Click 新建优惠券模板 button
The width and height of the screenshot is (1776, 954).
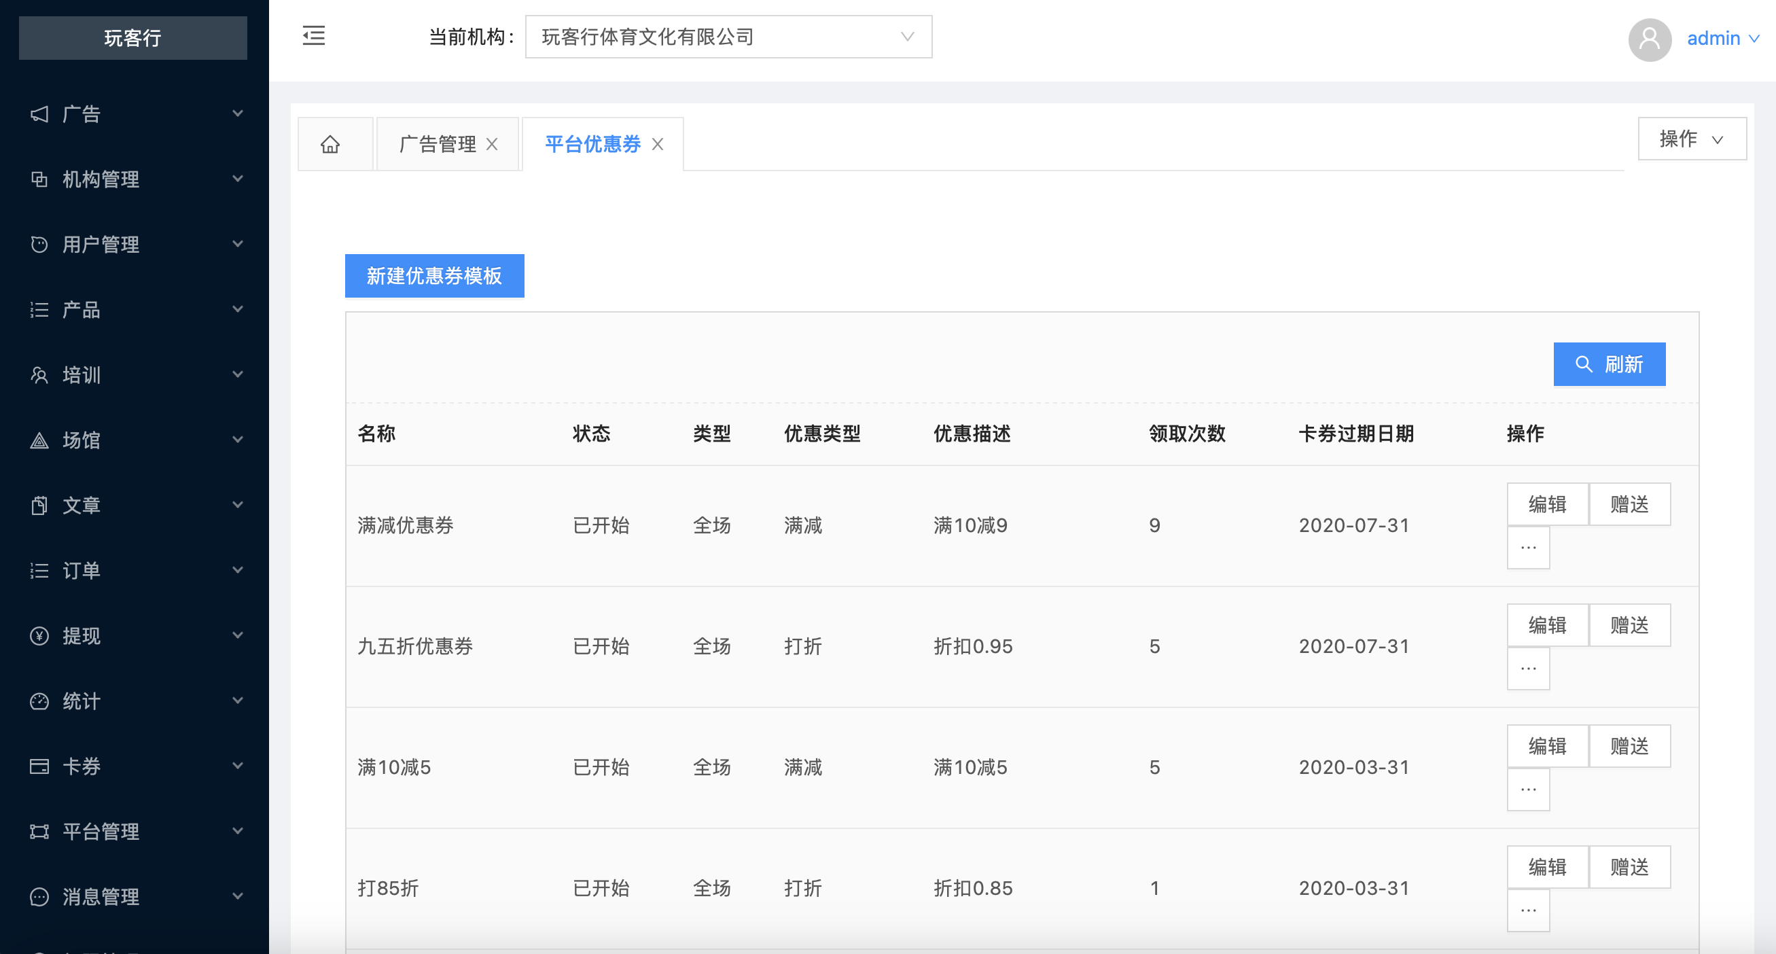click(434, 277)
